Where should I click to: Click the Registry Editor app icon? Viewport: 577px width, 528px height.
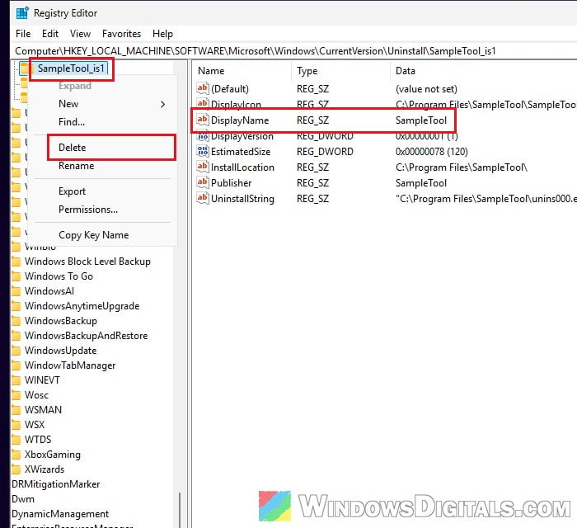point(22,13)
